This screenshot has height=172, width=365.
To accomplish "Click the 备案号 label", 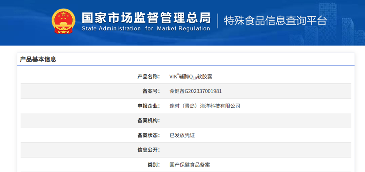I will click(151, 91).
